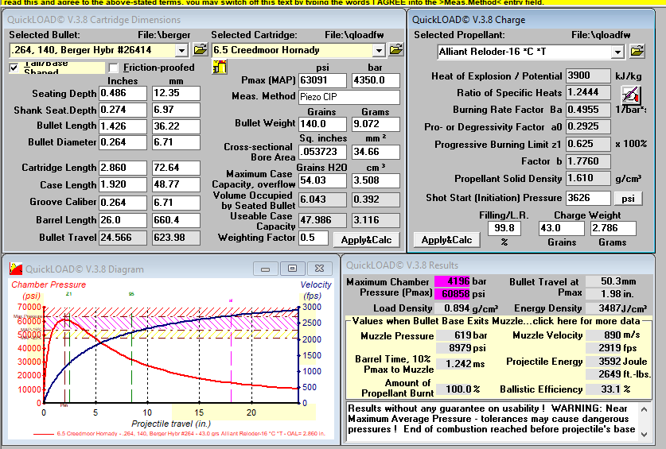This screenshot has width=666, height=449.
Task: Open bullet file folder icon
Action: (x=200, y=49)
